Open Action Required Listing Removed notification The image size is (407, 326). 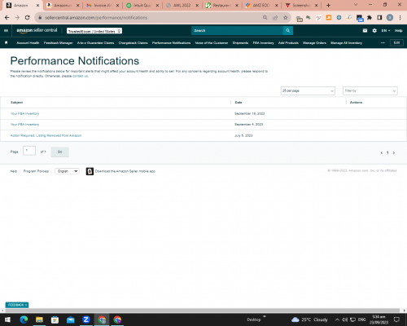46,135
